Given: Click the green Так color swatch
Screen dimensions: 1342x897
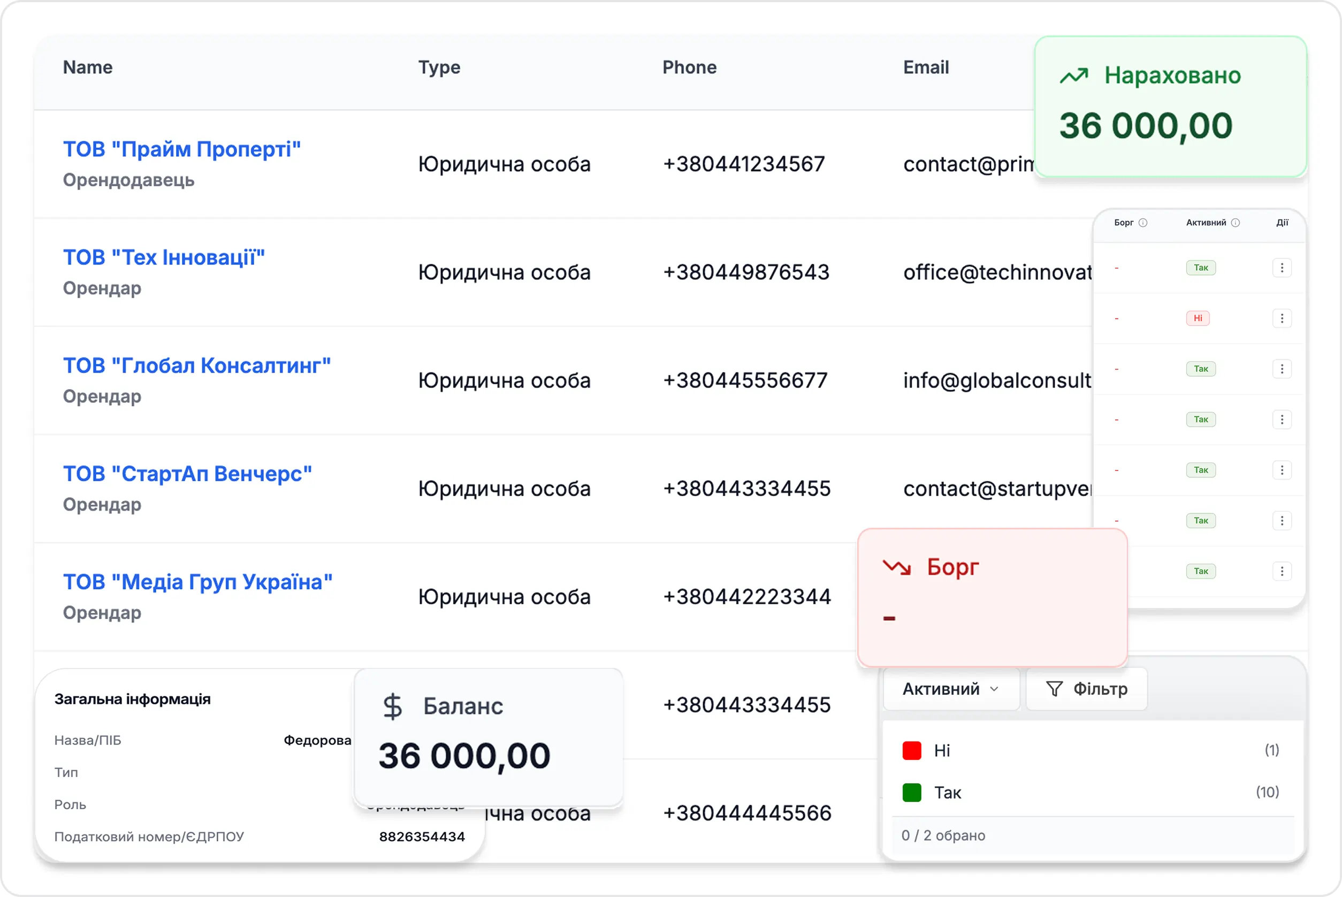Looking at the screenshot, I should pyautogui.click(x=911, y=793).
